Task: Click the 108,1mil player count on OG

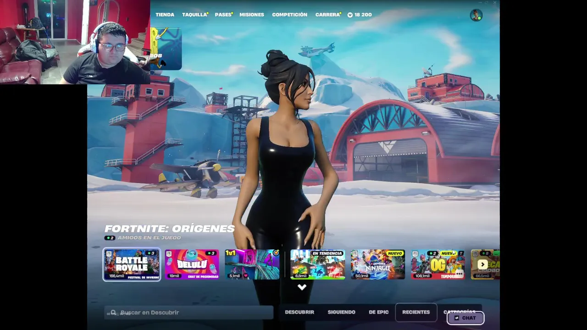Action: click(421, 276)
